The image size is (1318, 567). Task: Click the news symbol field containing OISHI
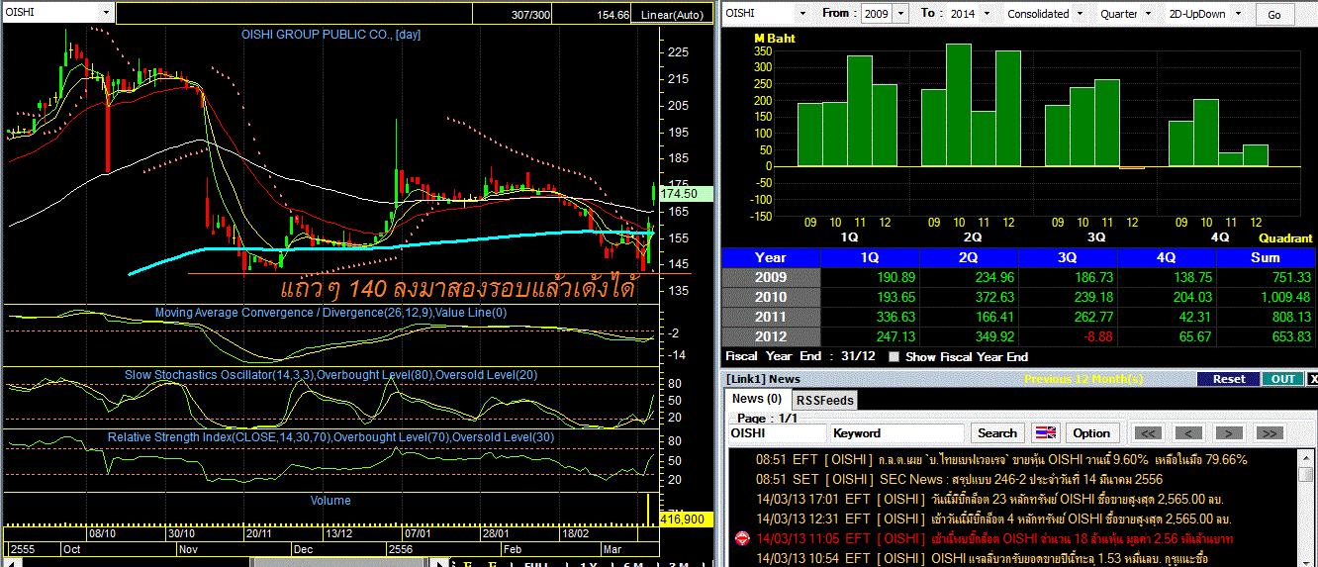tap(777, 432)
